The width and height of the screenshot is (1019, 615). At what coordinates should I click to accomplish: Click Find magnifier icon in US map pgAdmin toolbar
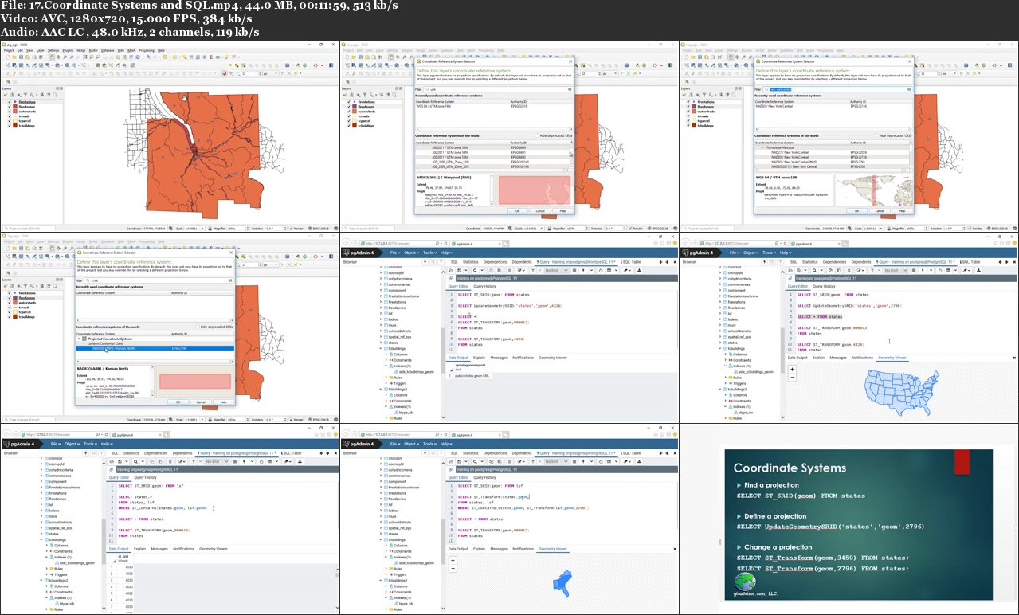(x=814, y=270)
